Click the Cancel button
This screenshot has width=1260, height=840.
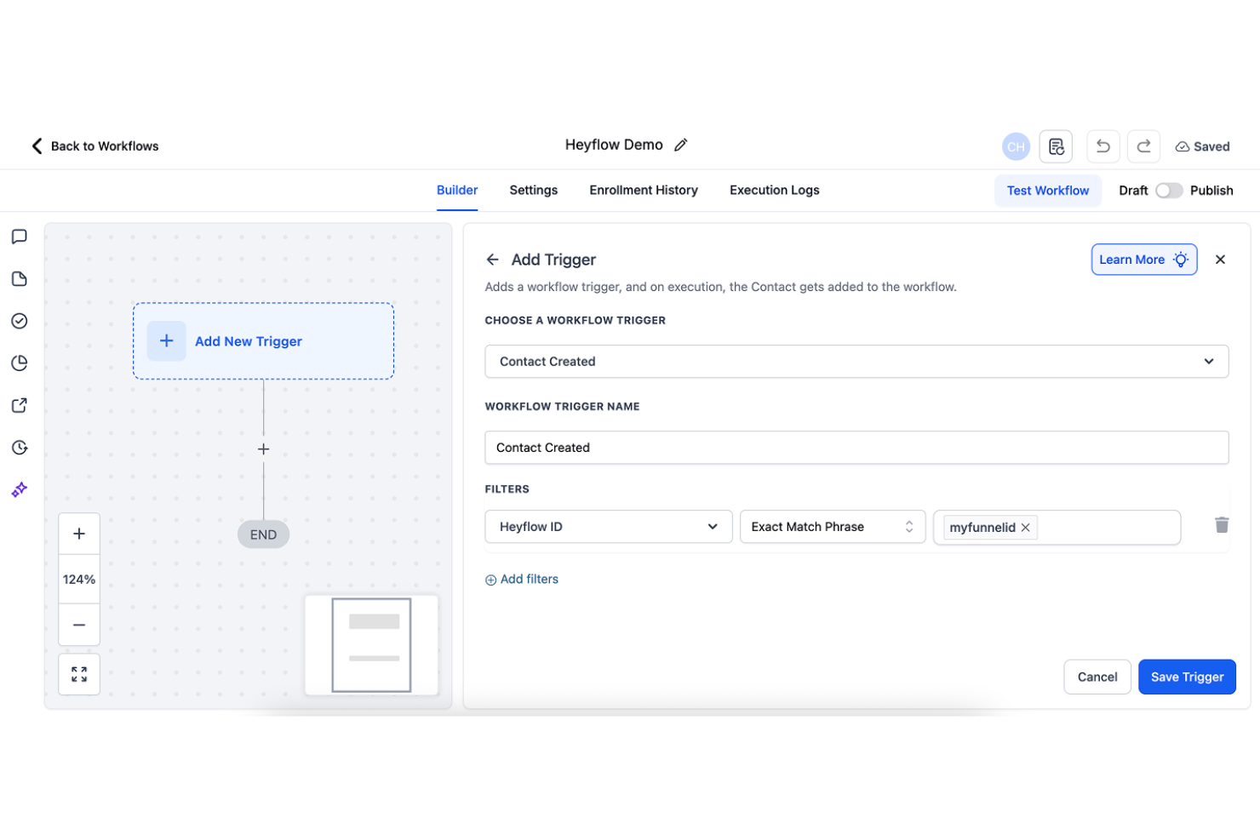(x=1097, y=677)
